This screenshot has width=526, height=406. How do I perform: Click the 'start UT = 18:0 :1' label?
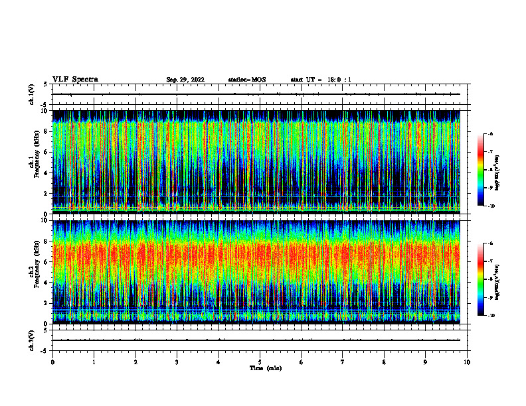[x=321, y=80]
